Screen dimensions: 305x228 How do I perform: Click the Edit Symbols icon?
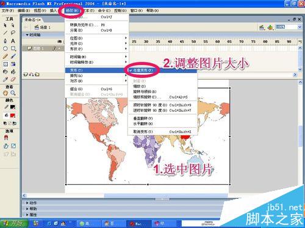click(270, 27)
